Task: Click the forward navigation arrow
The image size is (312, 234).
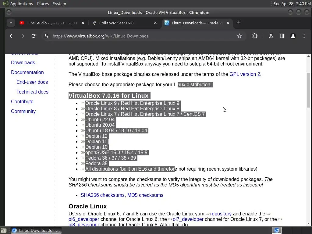Action: [23, 36]
